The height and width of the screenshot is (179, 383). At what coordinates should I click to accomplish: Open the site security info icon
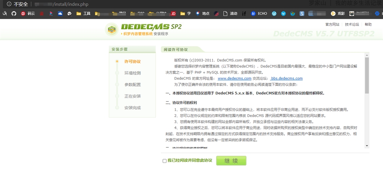coord(9,4)
